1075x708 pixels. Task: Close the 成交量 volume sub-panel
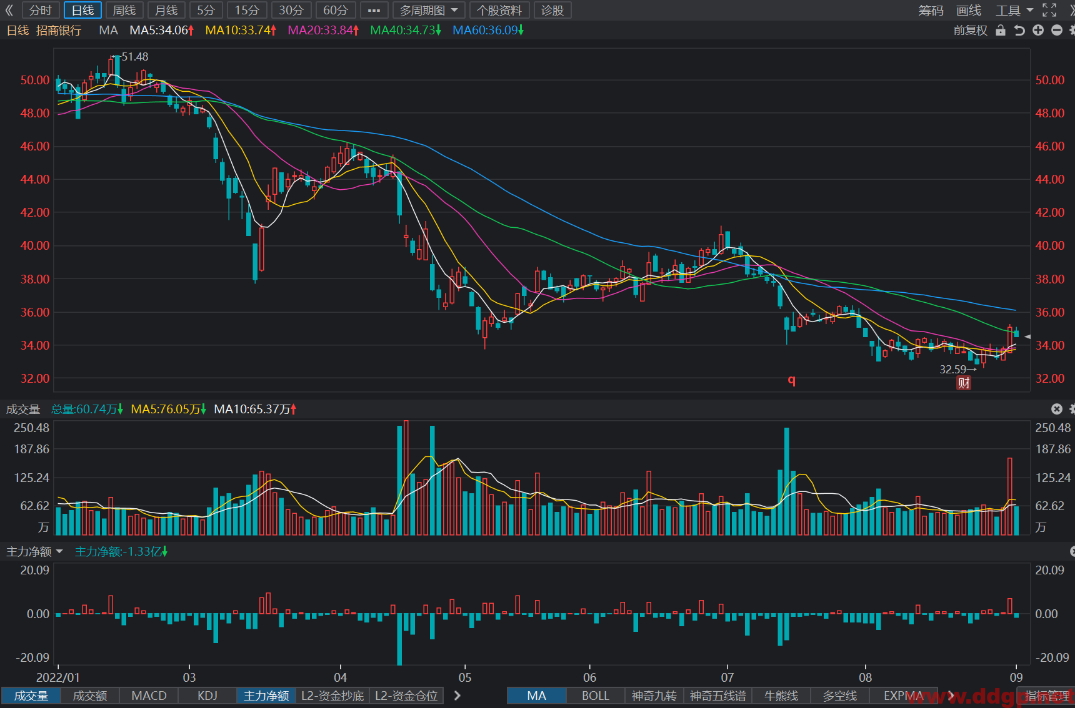click(x=1057, y=409)
